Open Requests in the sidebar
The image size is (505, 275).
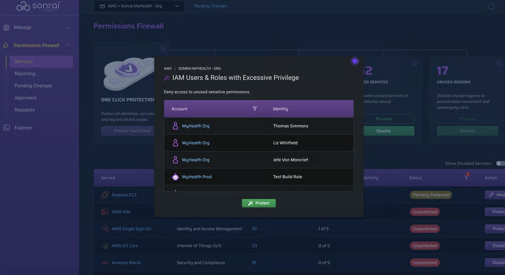click(x=24, y=110)
